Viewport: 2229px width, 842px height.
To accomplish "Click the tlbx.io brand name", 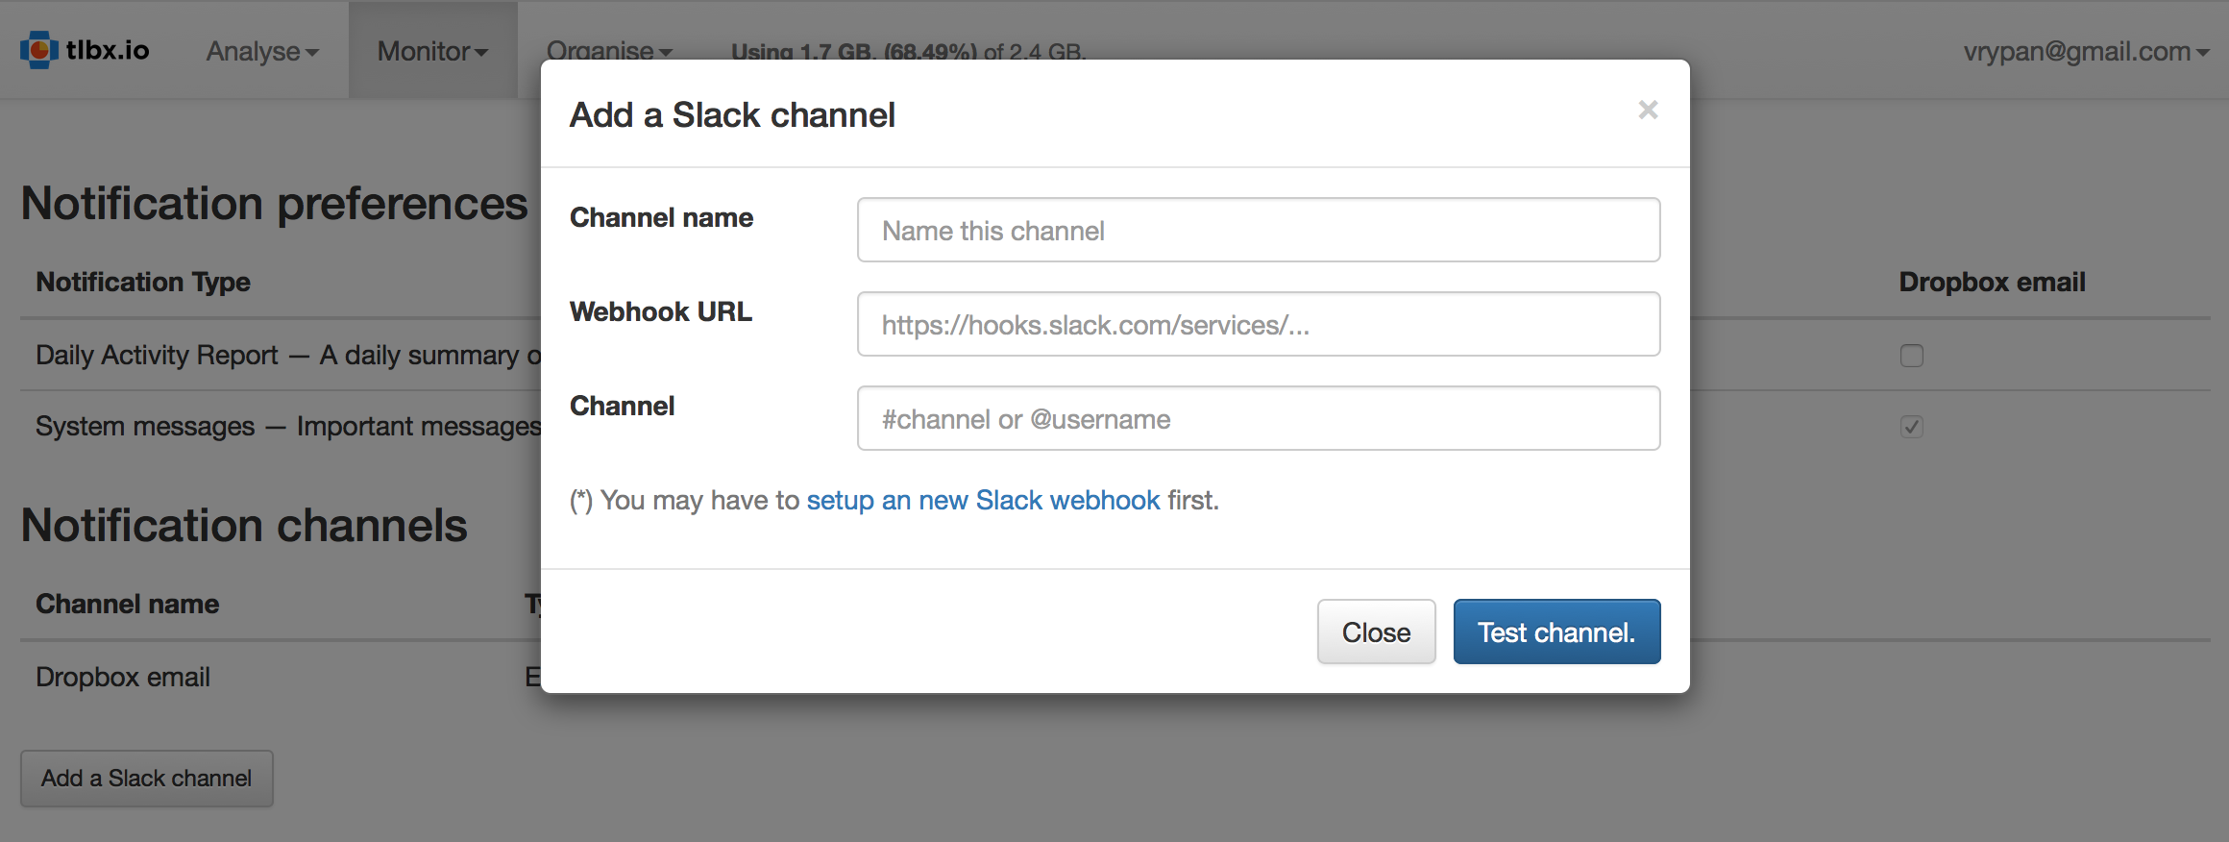I will 108,50.
